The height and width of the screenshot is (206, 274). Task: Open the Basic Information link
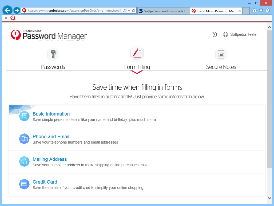(x=51, y=114)
